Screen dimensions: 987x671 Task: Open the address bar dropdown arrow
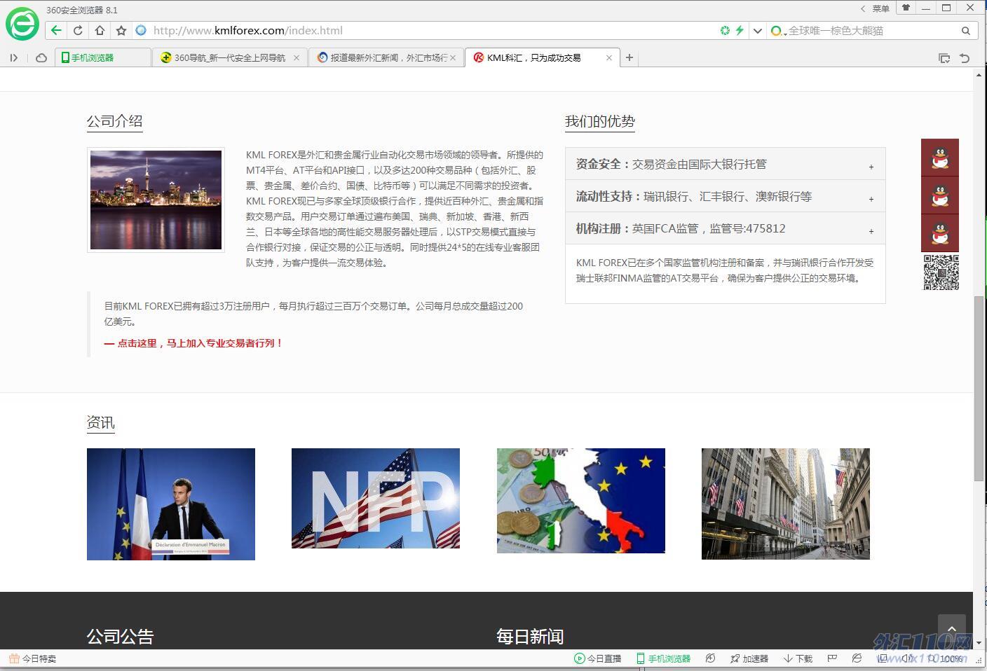[757, 31]
